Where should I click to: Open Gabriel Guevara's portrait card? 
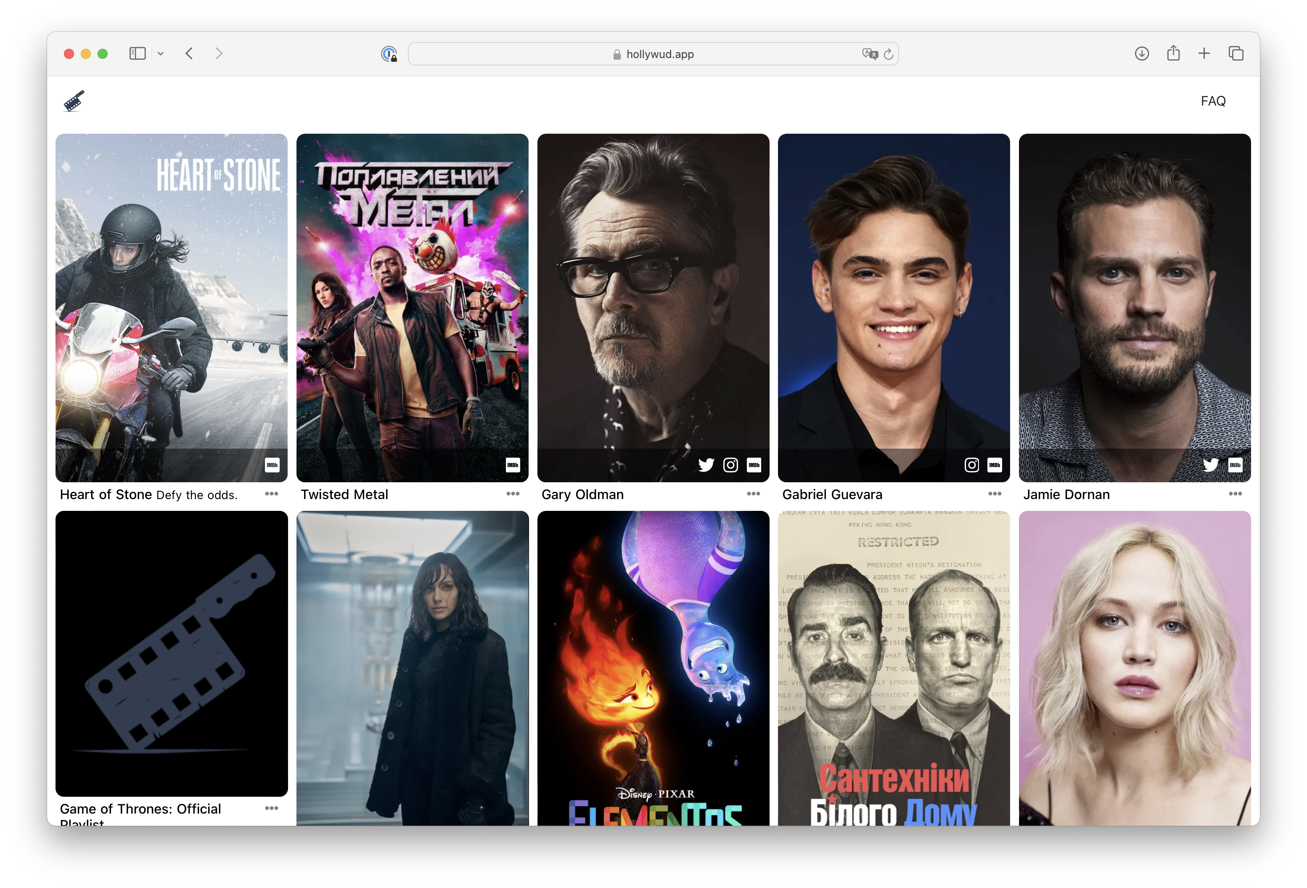pyautogui.click(x=894, y=308)
